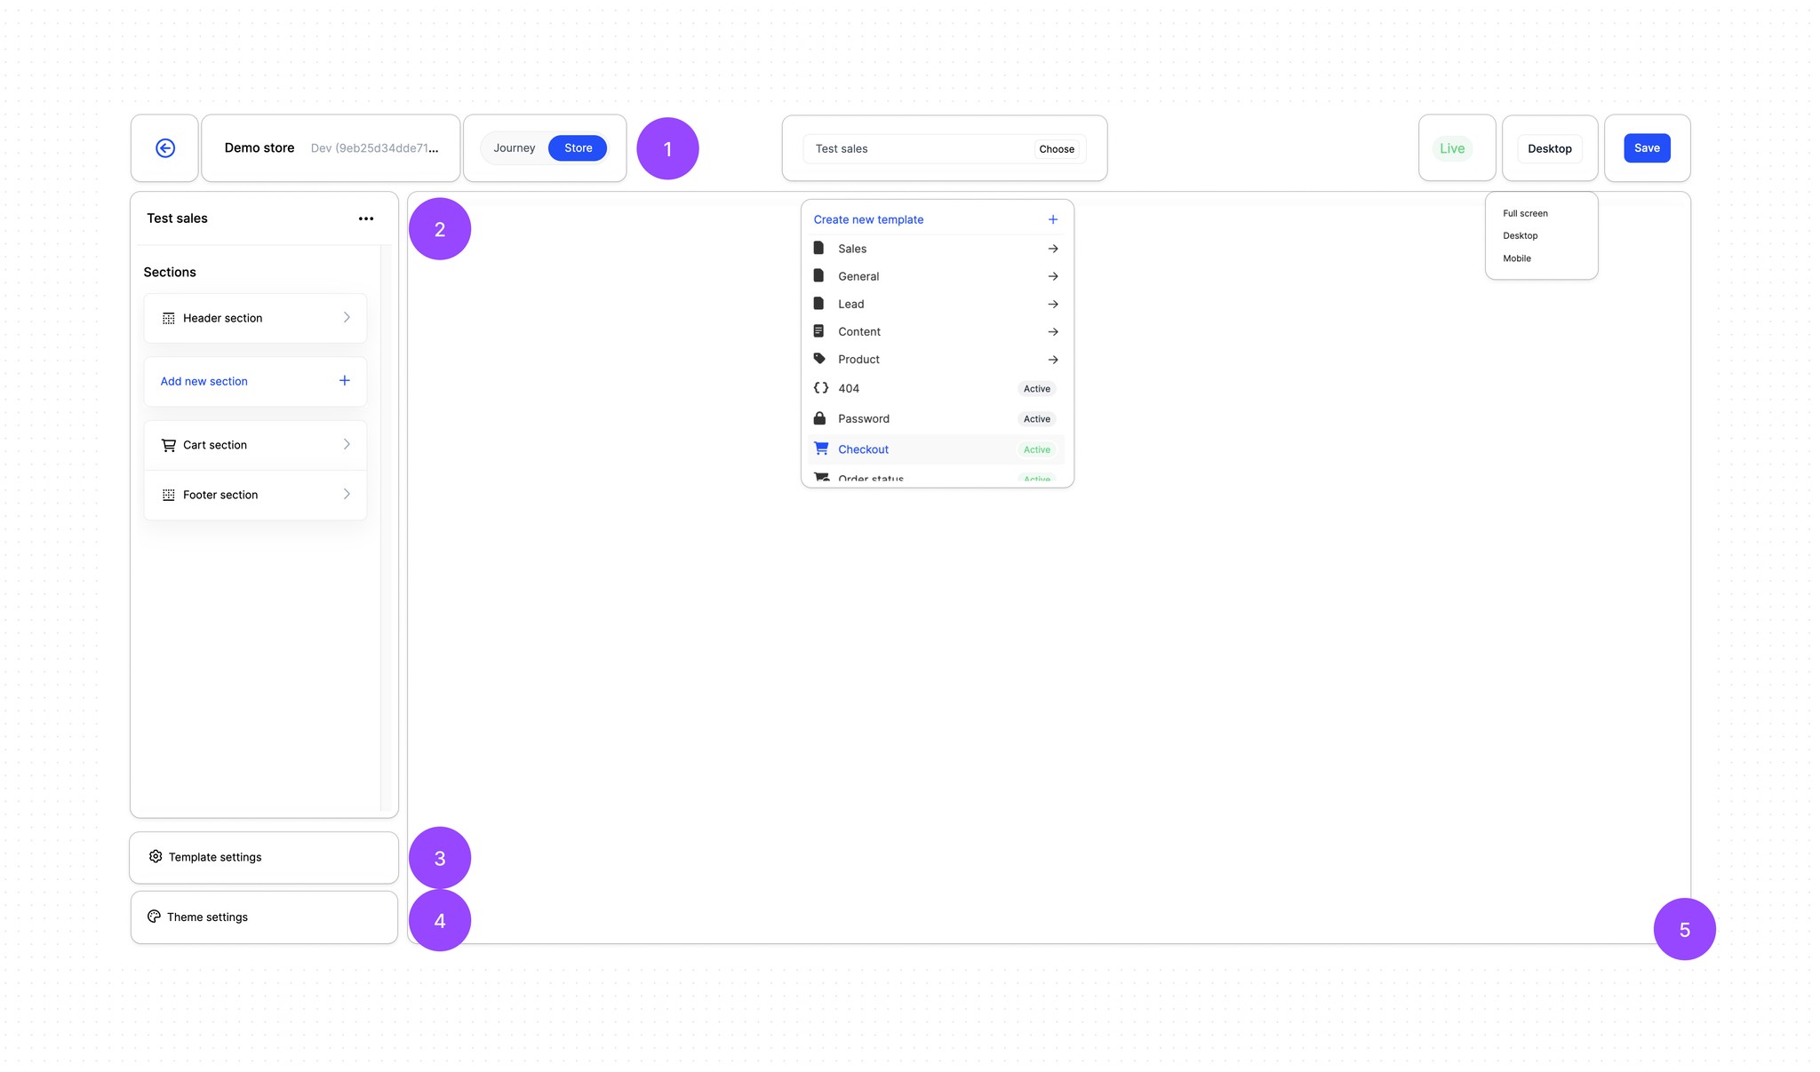The image size is (1820, 1072).
Task: Click the gear icon in Template settings
Action: pyautogui.click(x=156, y=857)
